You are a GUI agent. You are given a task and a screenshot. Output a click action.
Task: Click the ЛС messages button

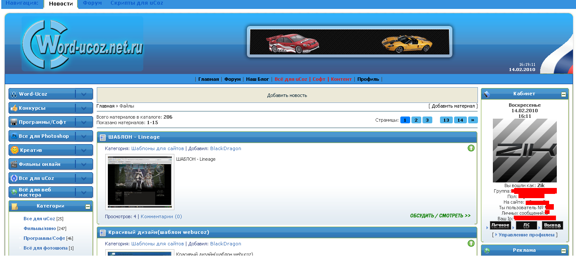point(527,225)
